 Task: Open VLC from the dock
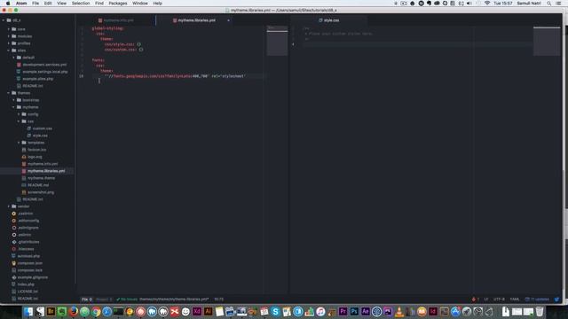[x=399, y=311]
